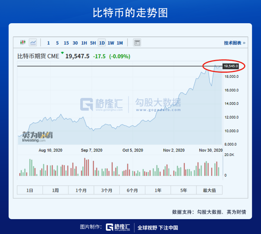
Task: Select the 1M interval
Action: (120, 43)
